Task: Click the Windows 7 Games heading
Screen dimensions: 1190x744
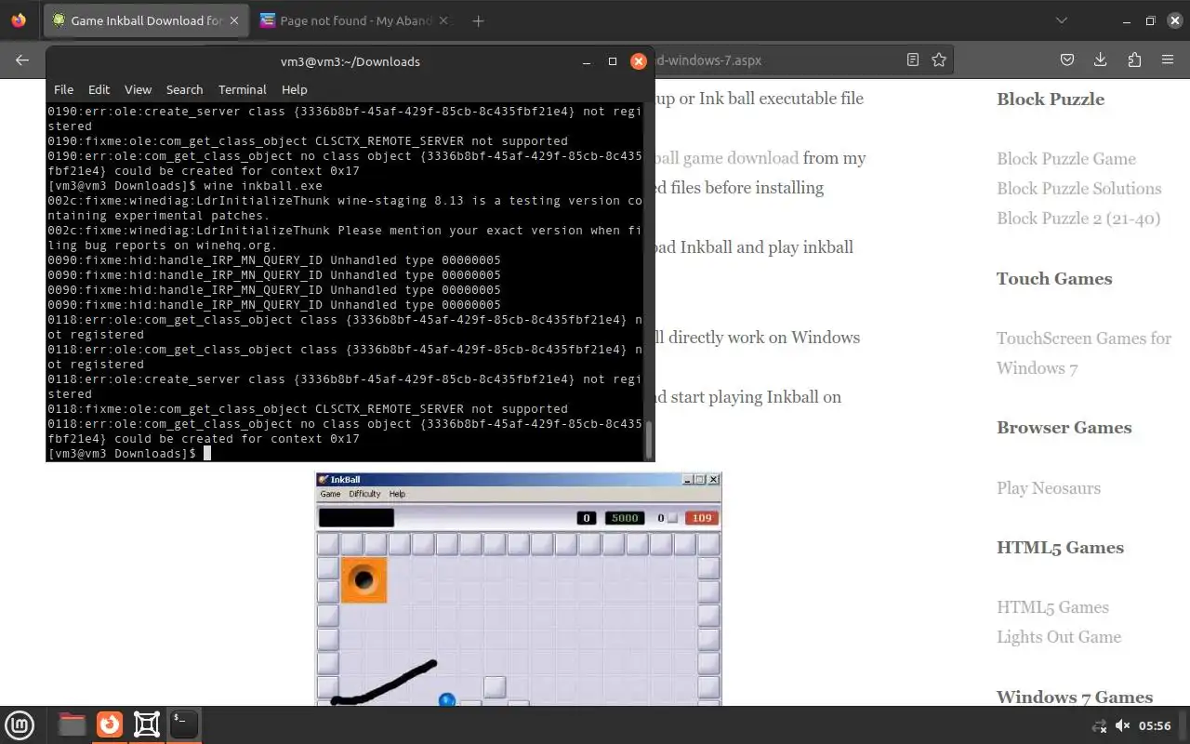Action: [x=1075, y=697]
